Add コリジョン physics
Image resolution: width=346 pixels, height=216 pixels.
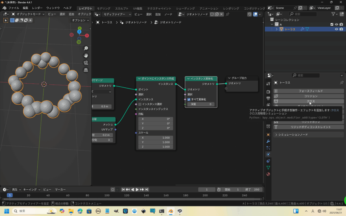(308, 96)
